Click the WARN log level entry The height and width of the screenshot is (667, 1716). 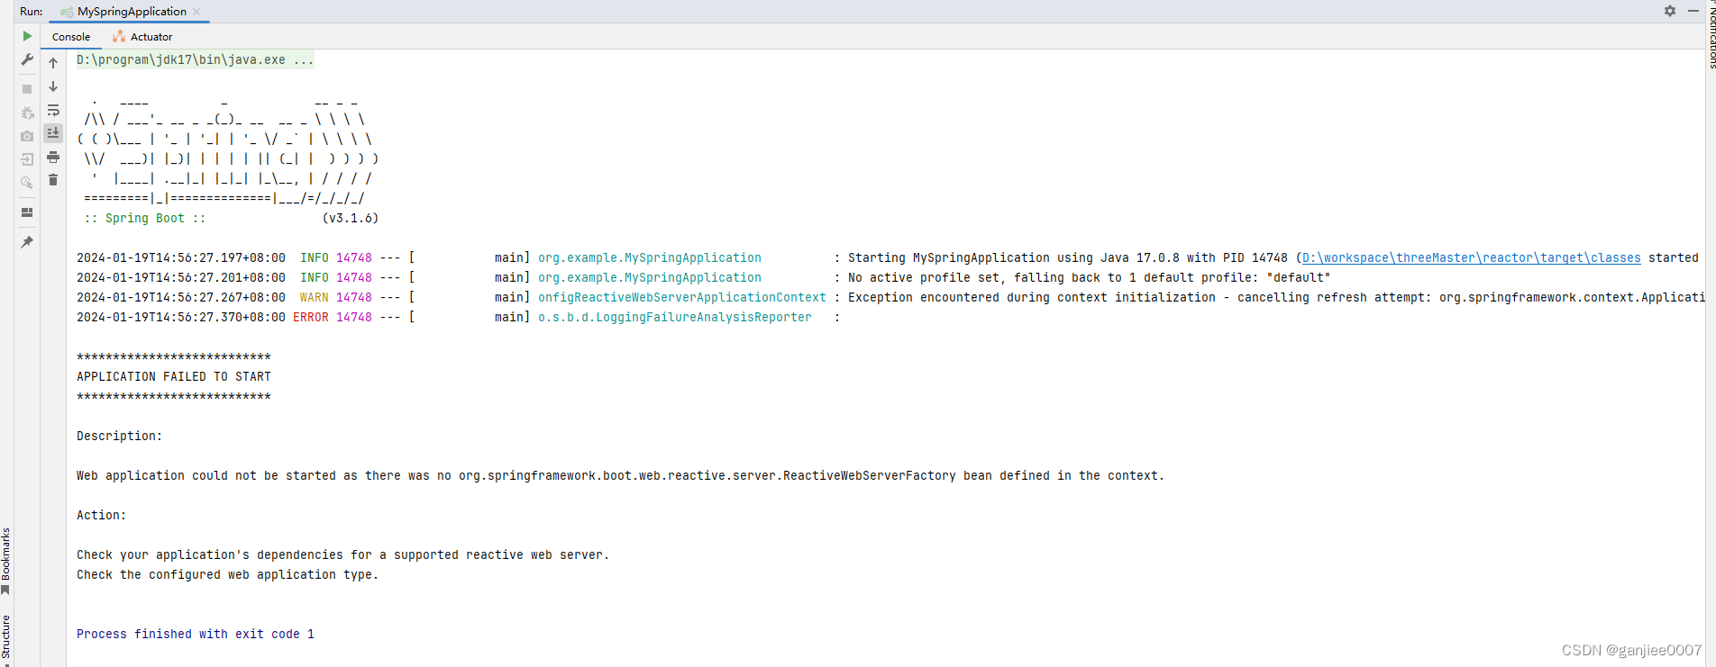click(315, 298)
